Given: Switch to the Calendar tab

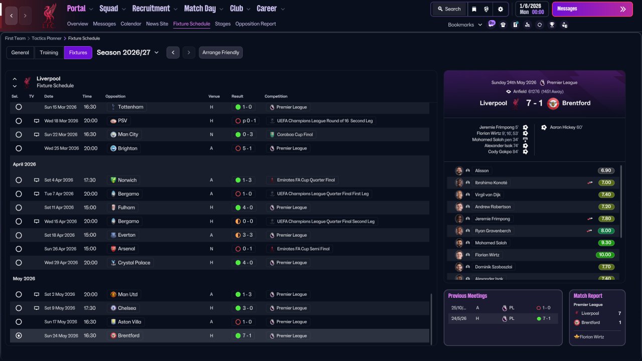Looking at the screenshot, I should pyautogui.click(x=131, y=24).
